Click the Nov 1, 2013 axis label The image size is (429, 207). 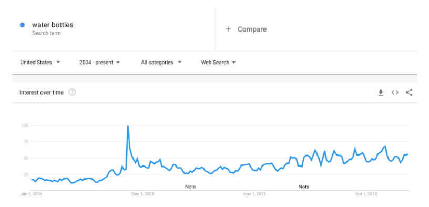coord(254,194)
